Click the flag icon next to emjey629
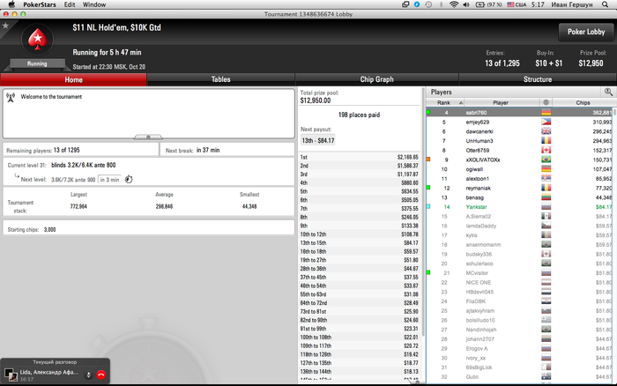617x386 pixels. tap(546, 122)
